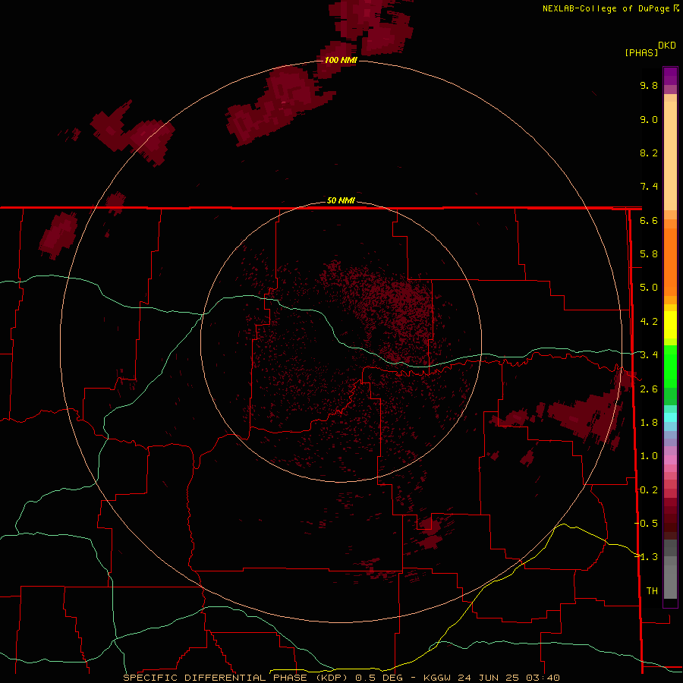Click the 2.6 value on the color scale
The width and height of the screenshot is (683, 683).
649,389
